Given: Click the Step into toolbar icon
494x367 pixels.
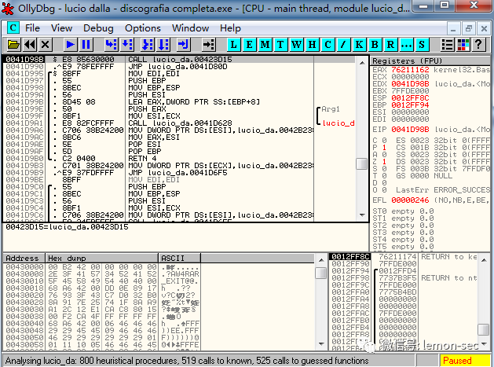Looking at the screenshot, I should pyautogui.click(x=112, y=45).
